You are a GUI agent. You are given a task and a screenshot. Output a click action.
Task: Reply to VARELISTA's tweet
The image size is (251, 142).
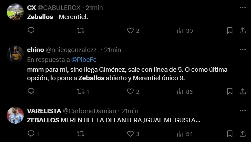pyautogui.click(x=31, y=134)
